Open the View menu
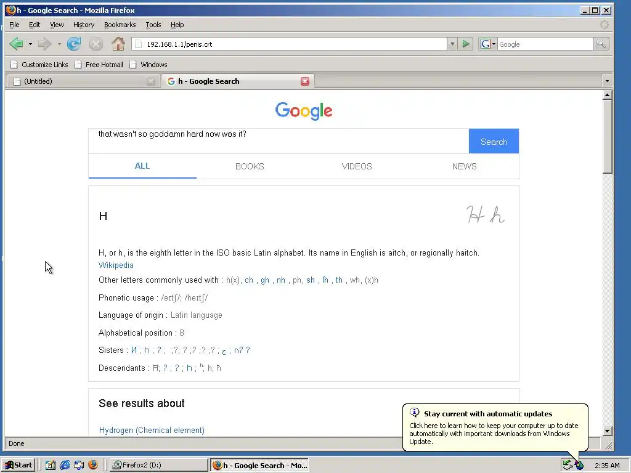The image size is (631, 473). [57, 25]
